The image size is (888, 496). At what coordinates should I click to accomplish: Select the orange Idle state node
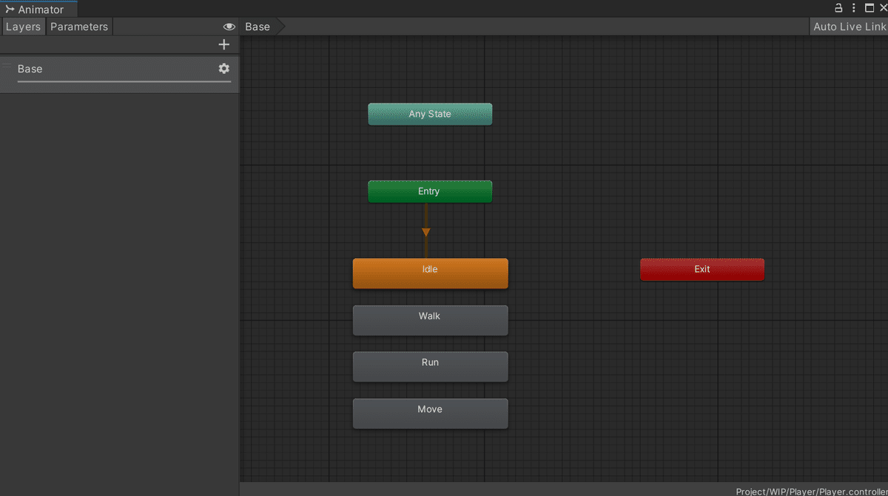click(x=430, y=273)
